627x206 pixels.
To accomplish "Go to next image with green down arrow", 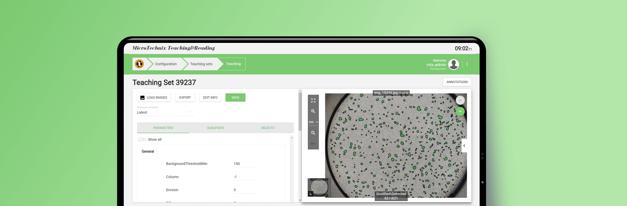I will pos(460,111).
